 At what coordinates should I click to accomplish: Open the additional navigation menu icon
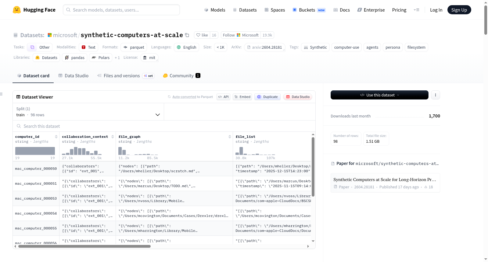(x=416, y=10)
